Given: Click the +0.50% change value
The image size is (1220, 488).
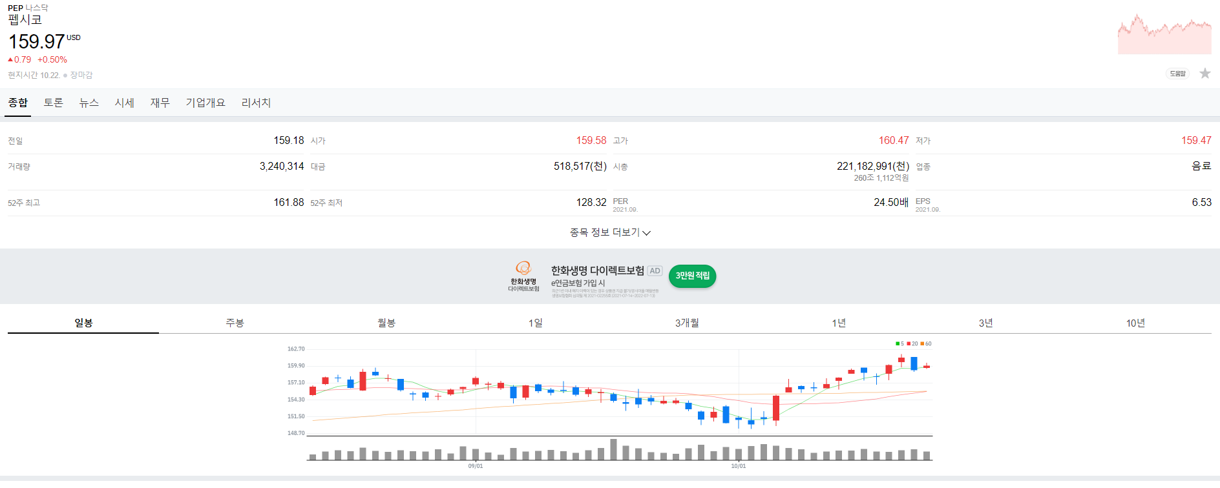Looking at the screenshot, I should pos(52,59).
